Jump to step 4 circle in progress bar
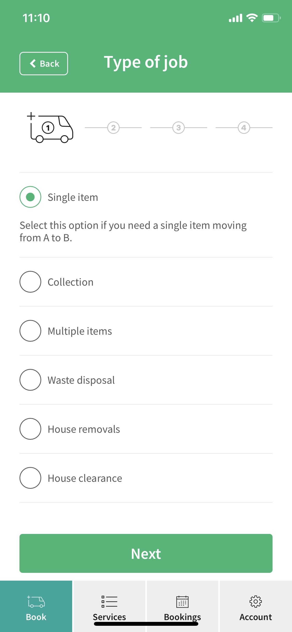Image resolution: width=292 pixels, height=632 pixels. [x=244, y=128]
